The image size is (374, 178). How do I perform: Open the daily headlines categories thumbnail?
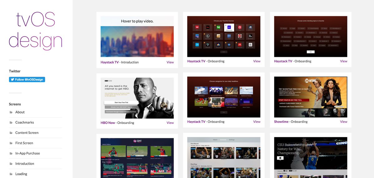224,97
